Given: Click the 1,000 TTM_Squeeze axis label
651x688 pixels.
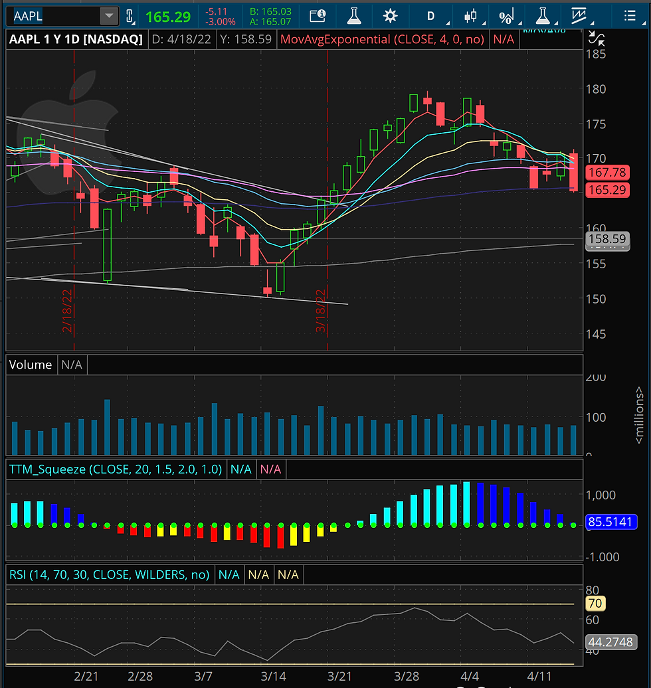Looking at the screenshot, I should coord(601,495).
